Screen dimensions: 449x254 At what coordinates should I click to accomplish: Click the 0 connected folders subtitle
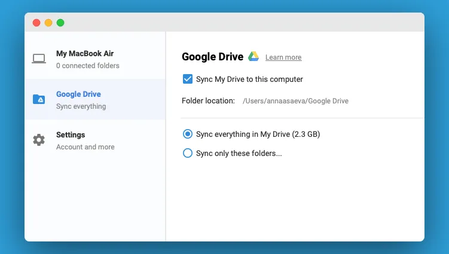88,66
